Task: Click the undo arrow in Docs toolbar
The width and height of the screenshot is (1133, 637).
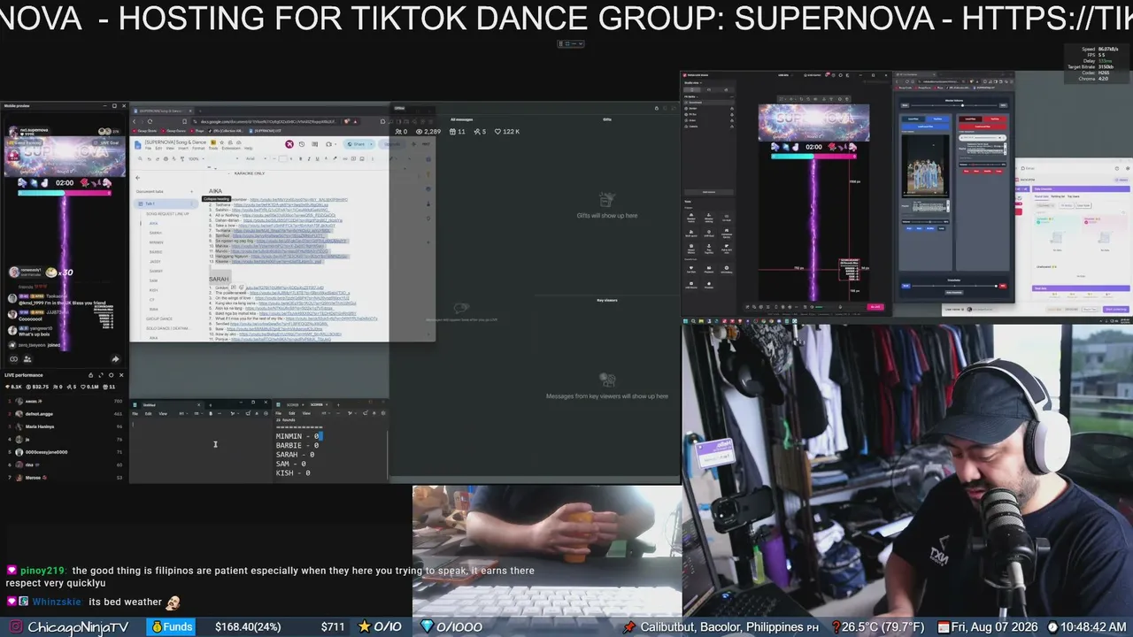Action: point(151,159)
